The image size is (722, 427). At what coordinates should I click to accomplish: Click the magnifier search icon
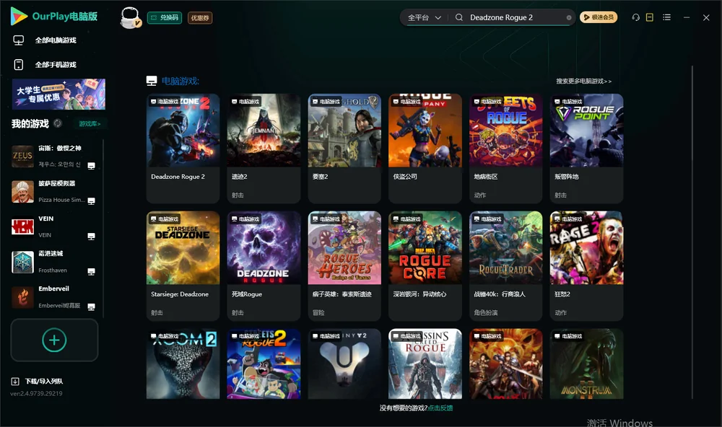click(x=459, y=17)
